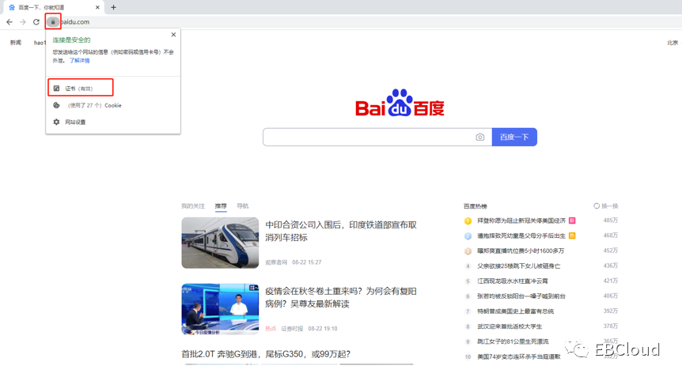Click the camera image-search icon

coord(479,137)
